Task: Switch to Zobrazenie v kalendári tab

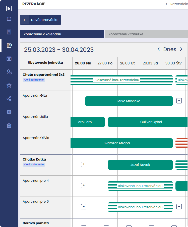Action: coord(62,34)
